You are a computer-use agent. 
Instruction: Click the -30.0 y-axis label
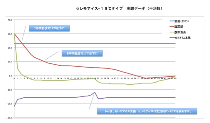click(10, 118)
